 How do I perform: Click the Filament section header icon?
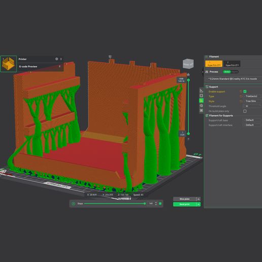pos(207,57)
